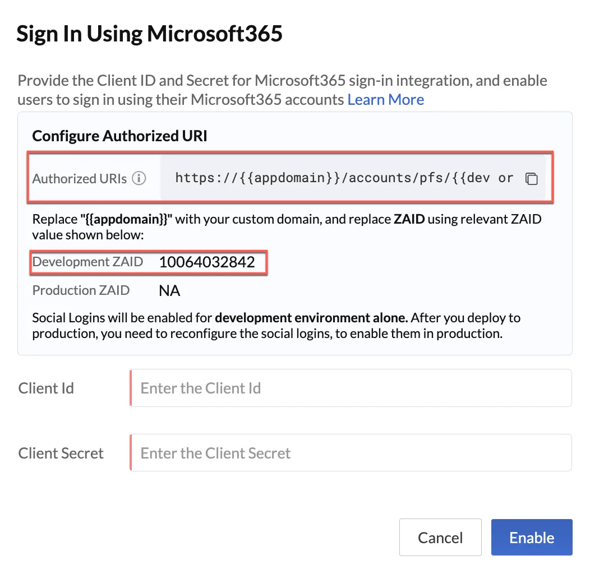The image size is (590, 574).
Task: Click the Sign In Using Microsoft365 heading
Action: pyautogui.click(x=149, y=34)
